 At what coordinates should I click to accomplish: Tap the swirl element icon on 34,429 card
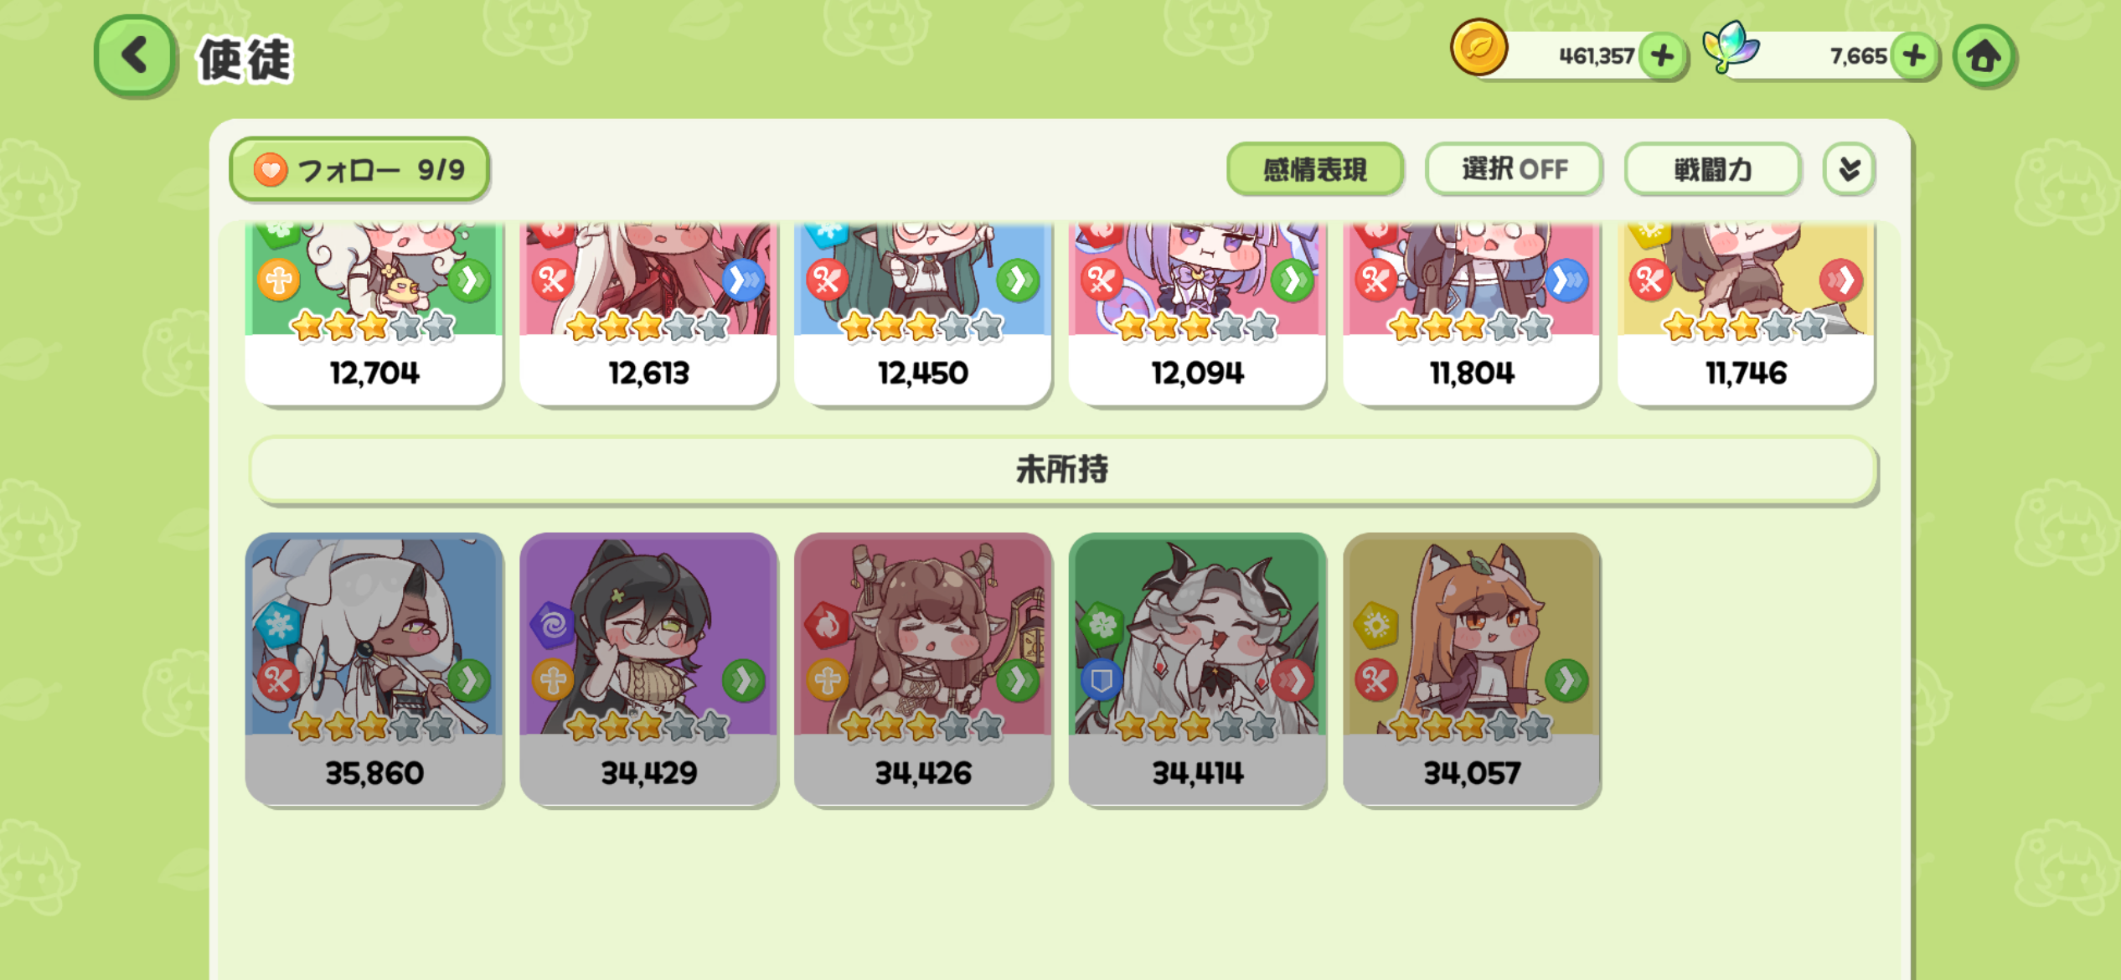coord(553,624)
